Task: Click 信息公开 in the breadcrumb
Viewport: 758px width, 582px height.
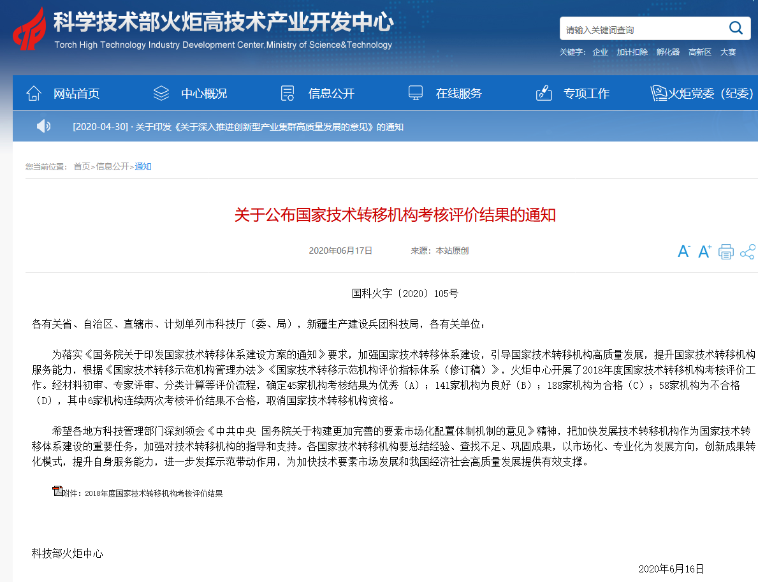Action: coord(112,166)
